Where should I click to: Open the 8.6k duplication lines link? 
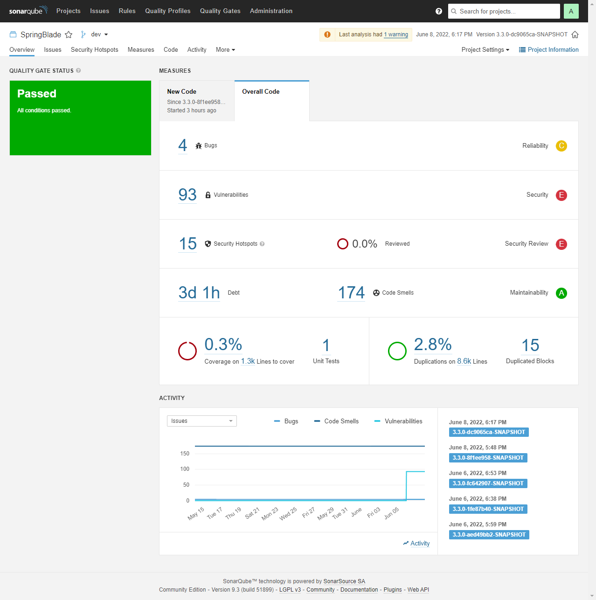tap(464, 361)
